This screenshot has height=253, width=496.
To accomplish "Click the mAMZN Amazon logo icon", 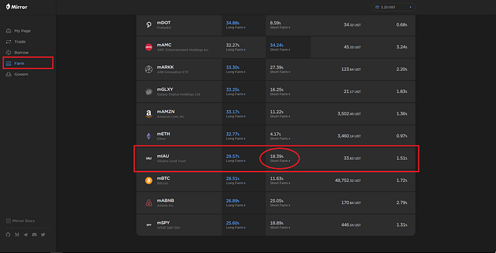I will click(148, 114).
